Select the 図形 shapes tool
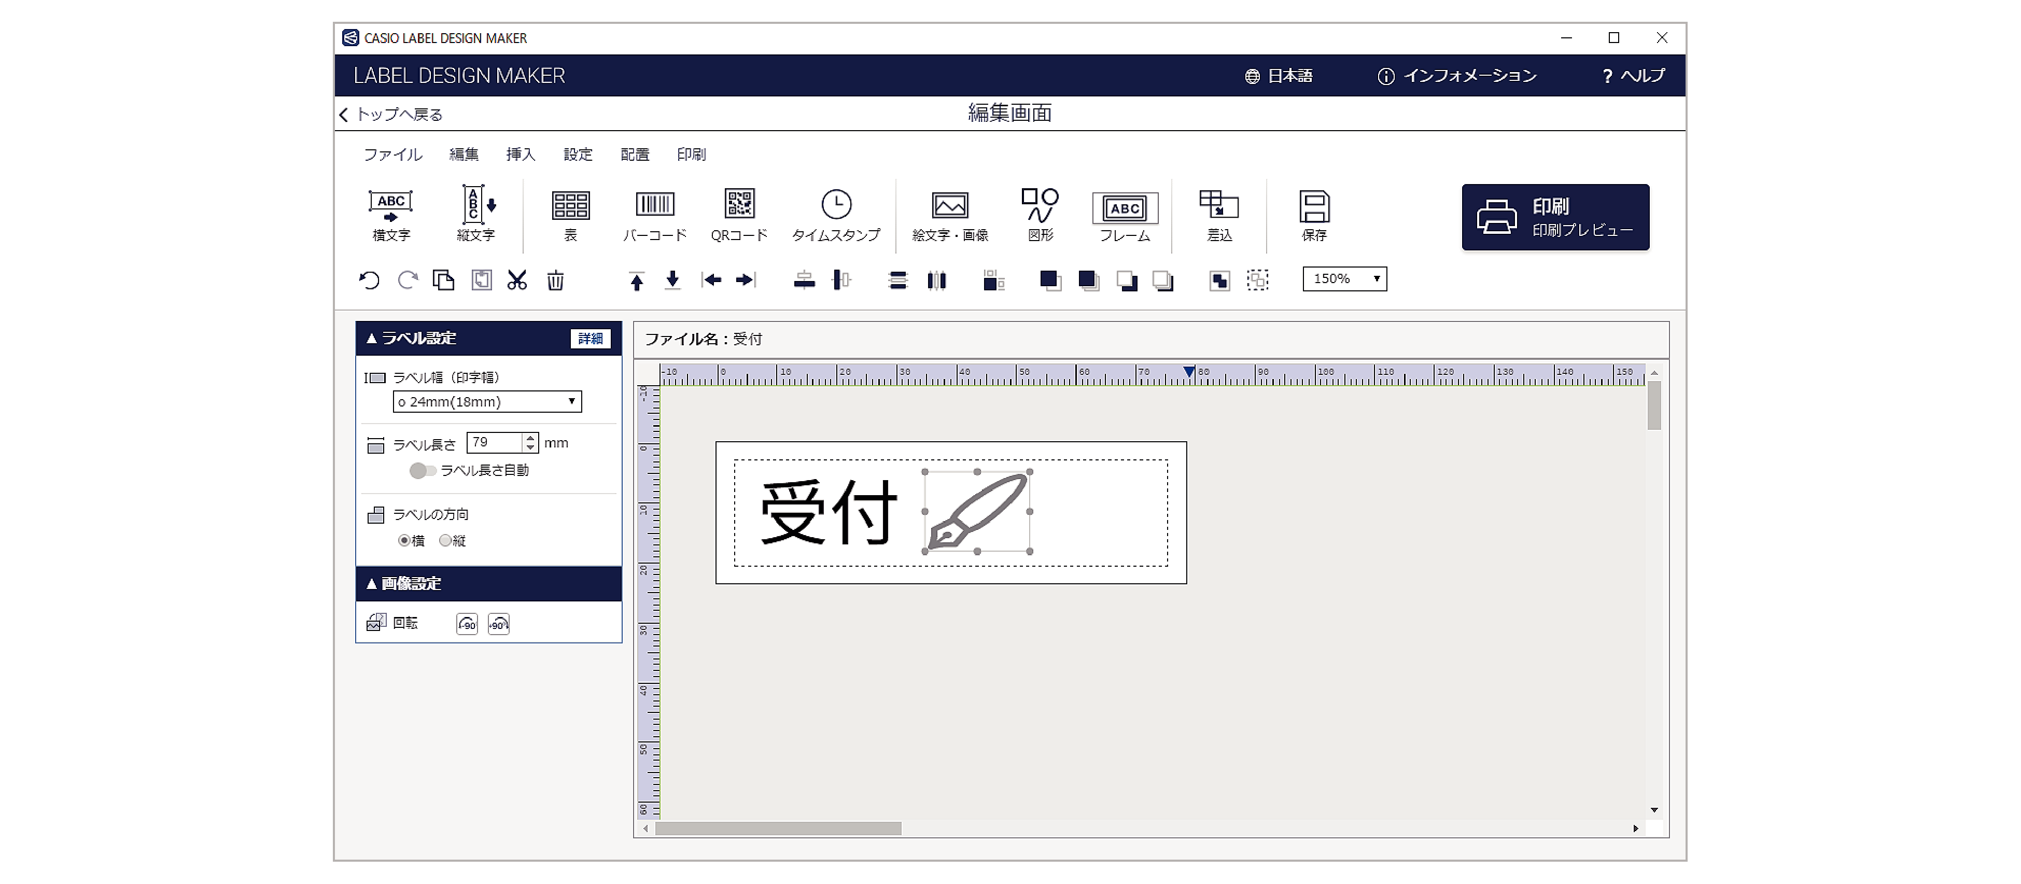 click(x=1041, y=215)
